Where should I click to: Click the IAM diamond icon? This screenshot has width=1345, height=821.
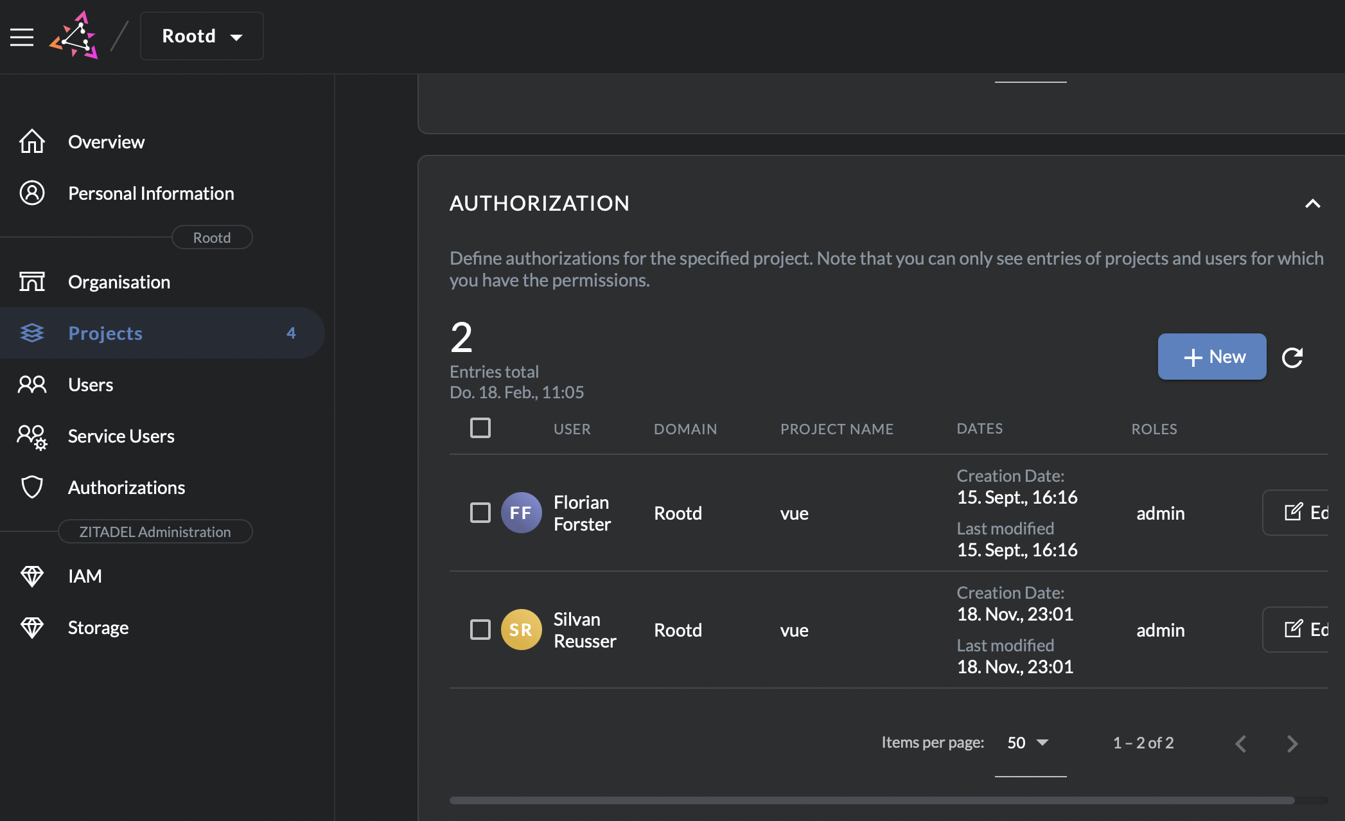point(32,576)
